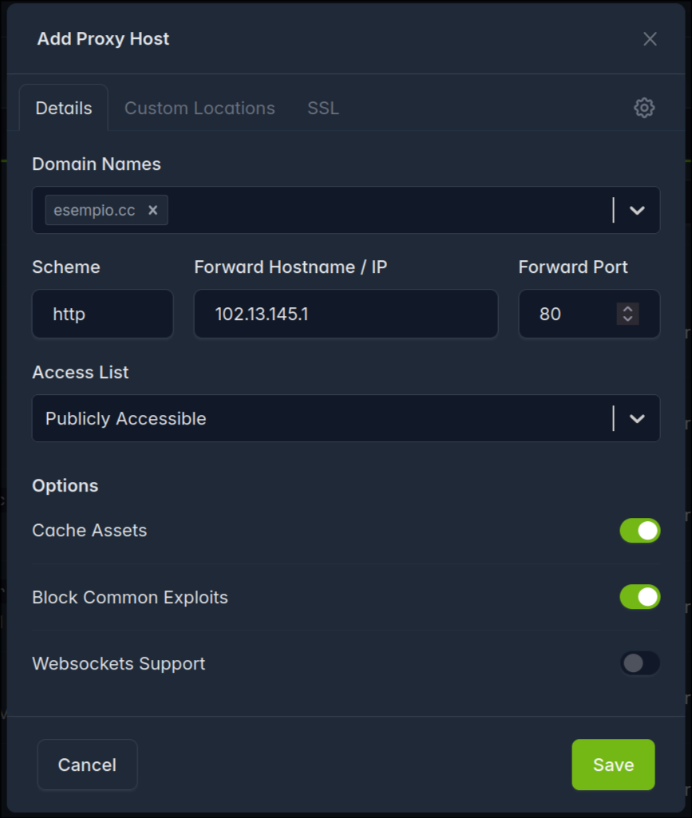Open the Custom Locations tab

(200, 108)
